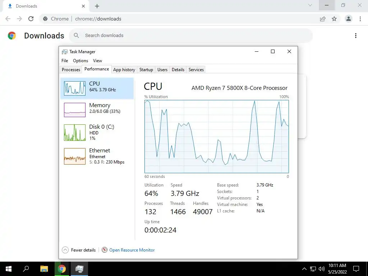Open Chrome tab search chevron

click(310, 5)
